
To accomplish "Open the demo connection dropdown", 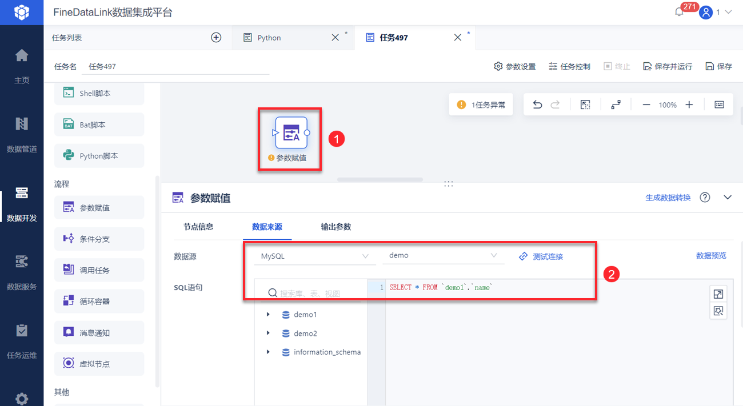I will [x=444, y=256].
